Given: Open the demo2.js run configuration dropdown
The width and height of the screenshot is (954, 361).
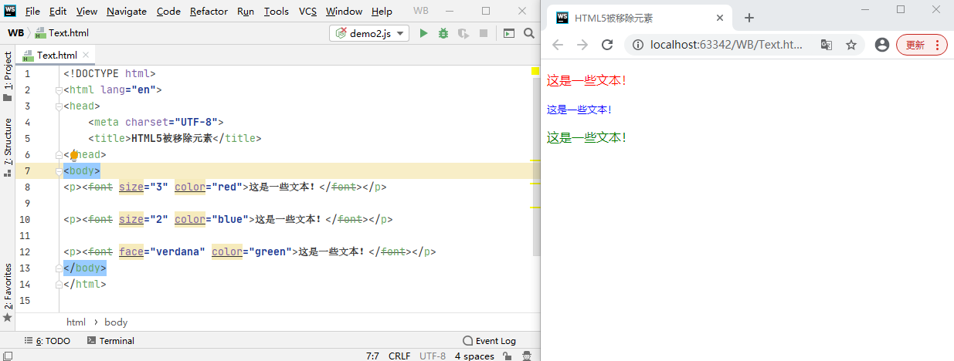Looking at the screenshot, I should coord(369,33).
